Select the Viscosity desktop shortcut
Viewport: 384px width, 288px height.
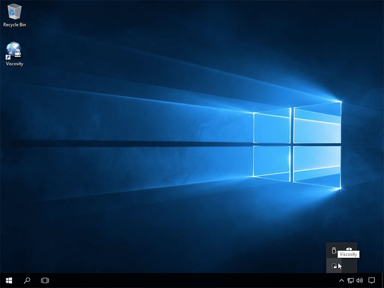coord(14,54)
